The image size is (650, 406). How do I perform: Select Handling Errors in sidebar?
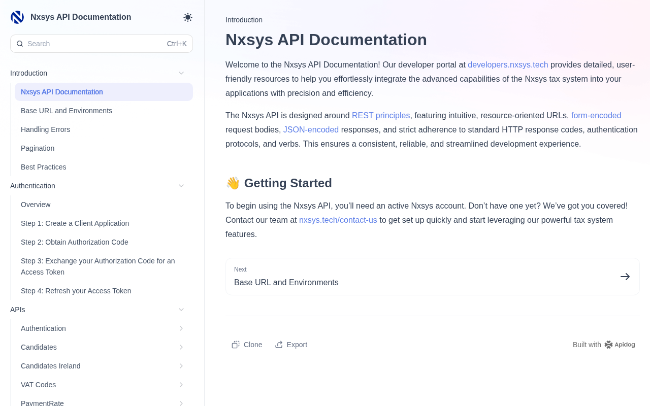46,129
